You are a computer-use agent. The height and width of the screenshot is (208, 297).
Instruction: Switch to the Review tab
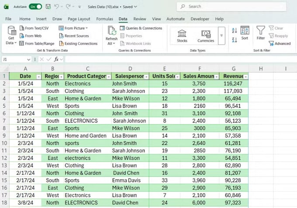tap(140, 19)
